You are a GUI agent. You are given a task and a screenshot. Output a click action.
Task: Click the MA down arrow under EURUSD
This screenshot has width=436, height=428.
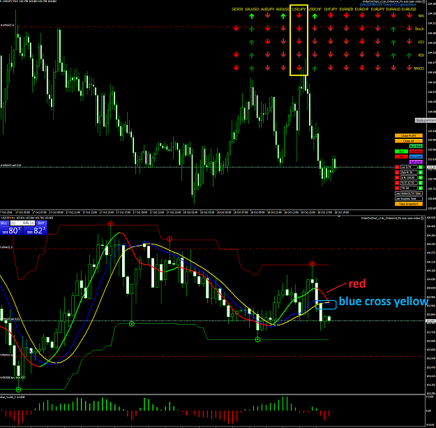(x=409, y=15)
